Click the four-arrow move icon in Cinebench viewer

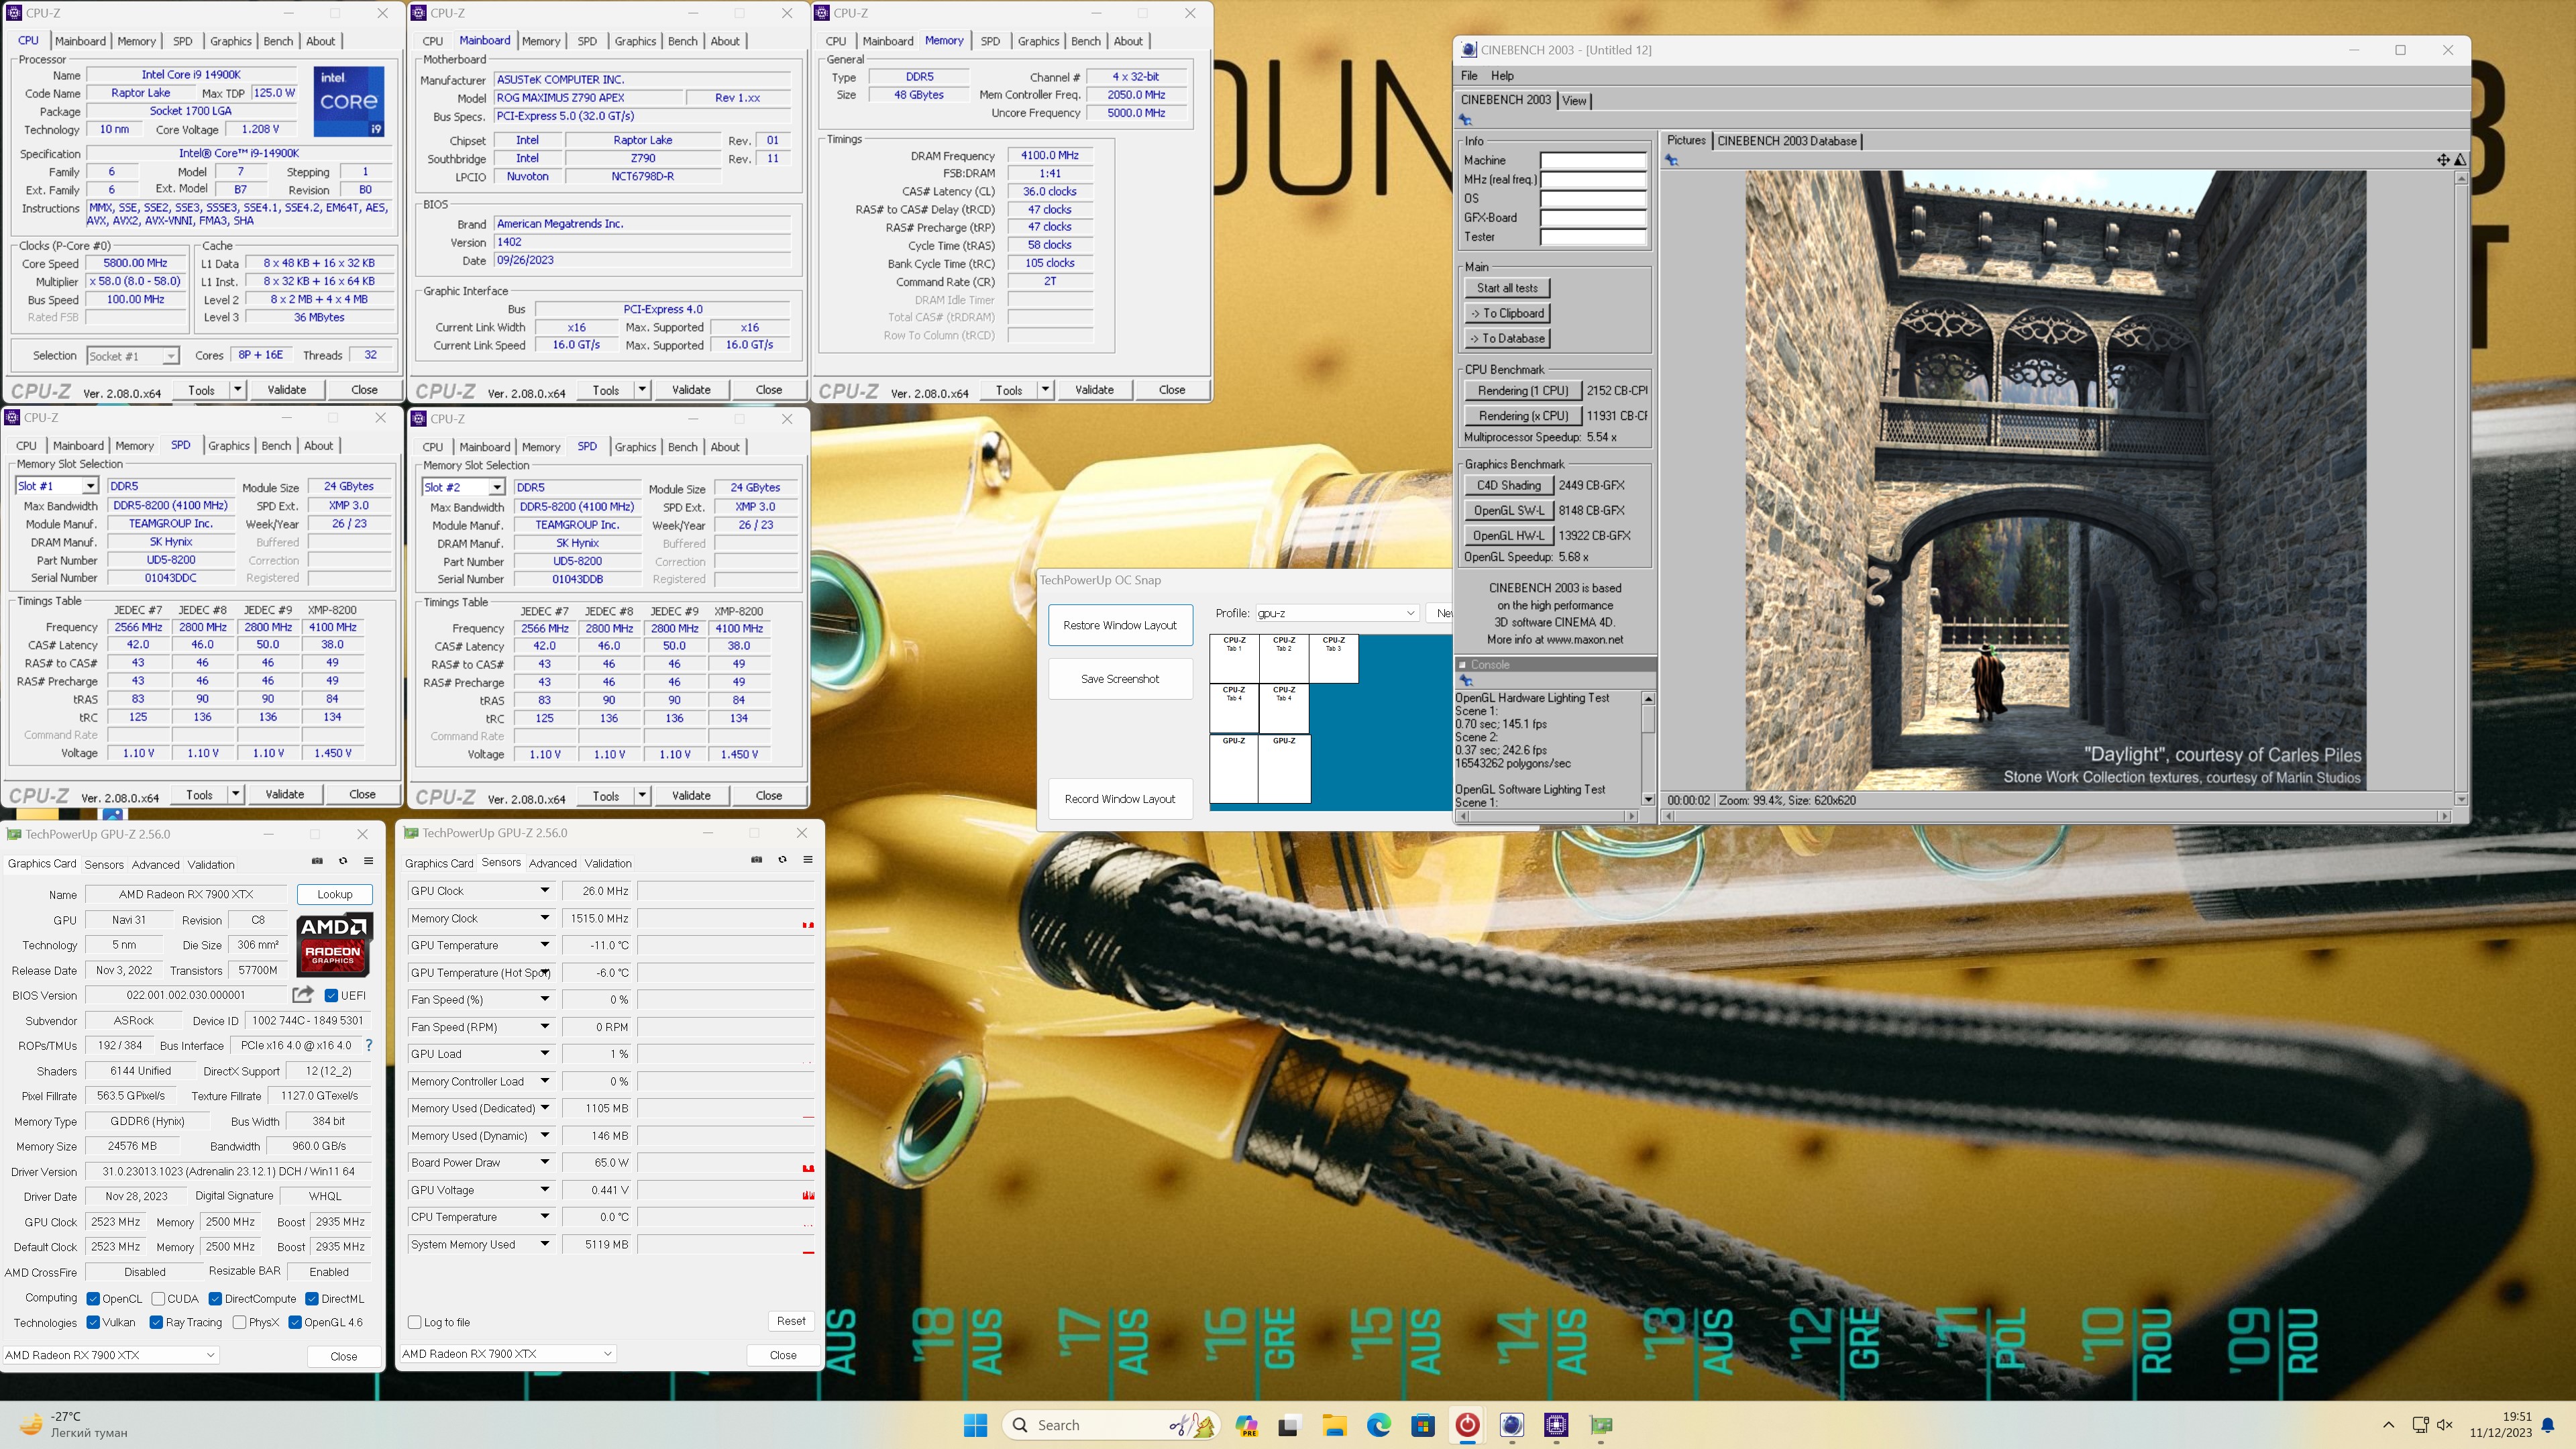click(x=2443, y=160)
